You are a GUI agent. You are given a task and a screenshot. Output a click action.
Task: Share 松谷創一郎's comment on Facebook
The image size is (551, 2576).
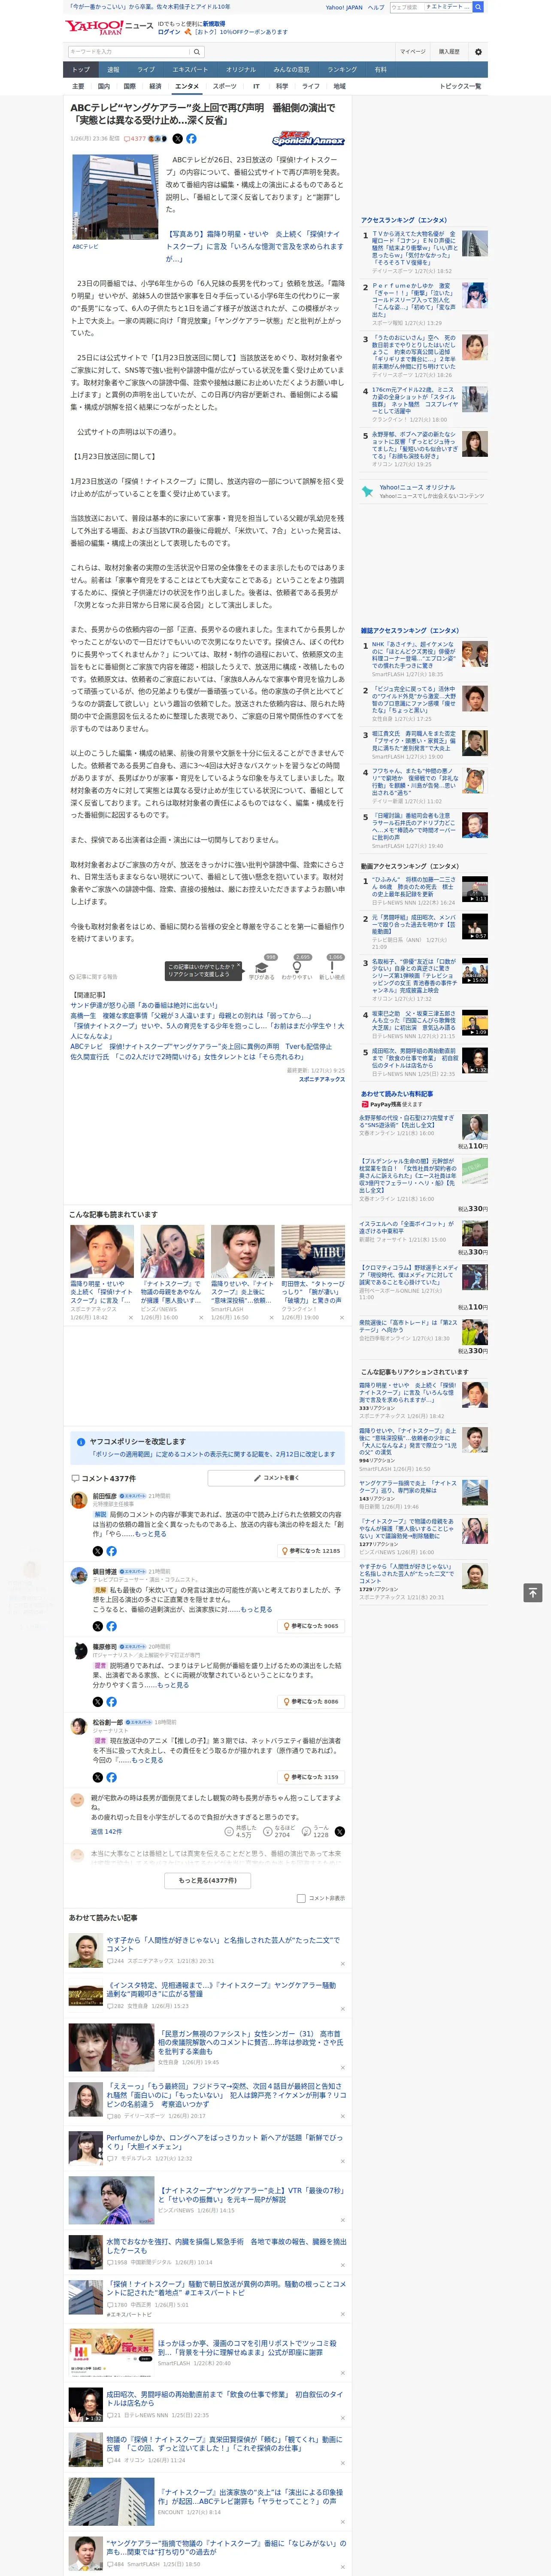coord(111,1777)
